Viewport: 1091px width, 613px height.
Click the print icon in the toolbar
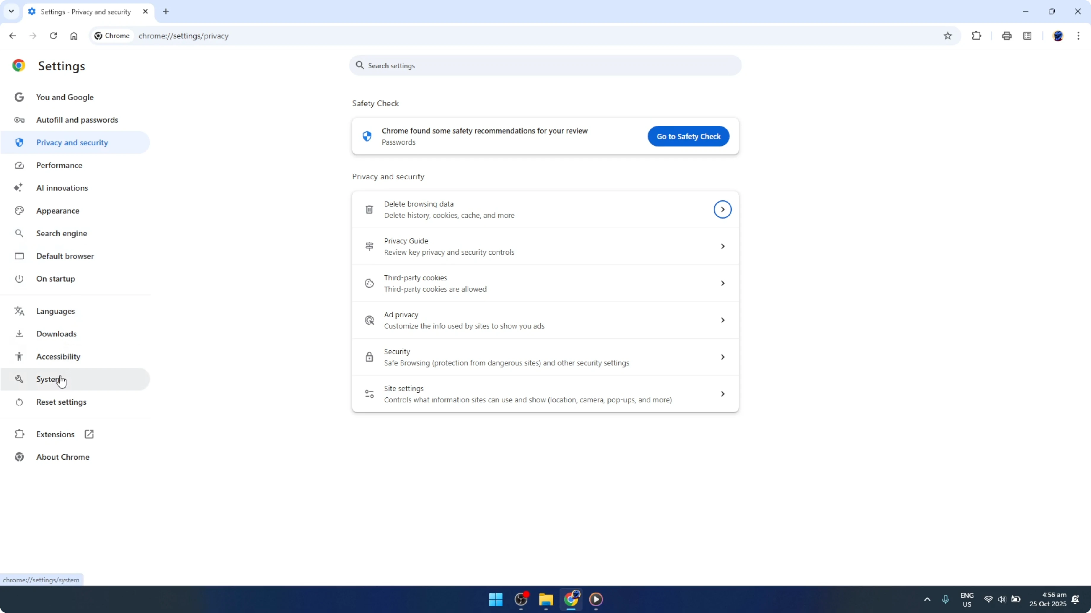click(x=1007, y=36)
